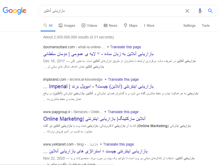Click the doomansoltani.com breadcrumb URL
The height and width of the screenshot is (165, 219).
[74, 47]
